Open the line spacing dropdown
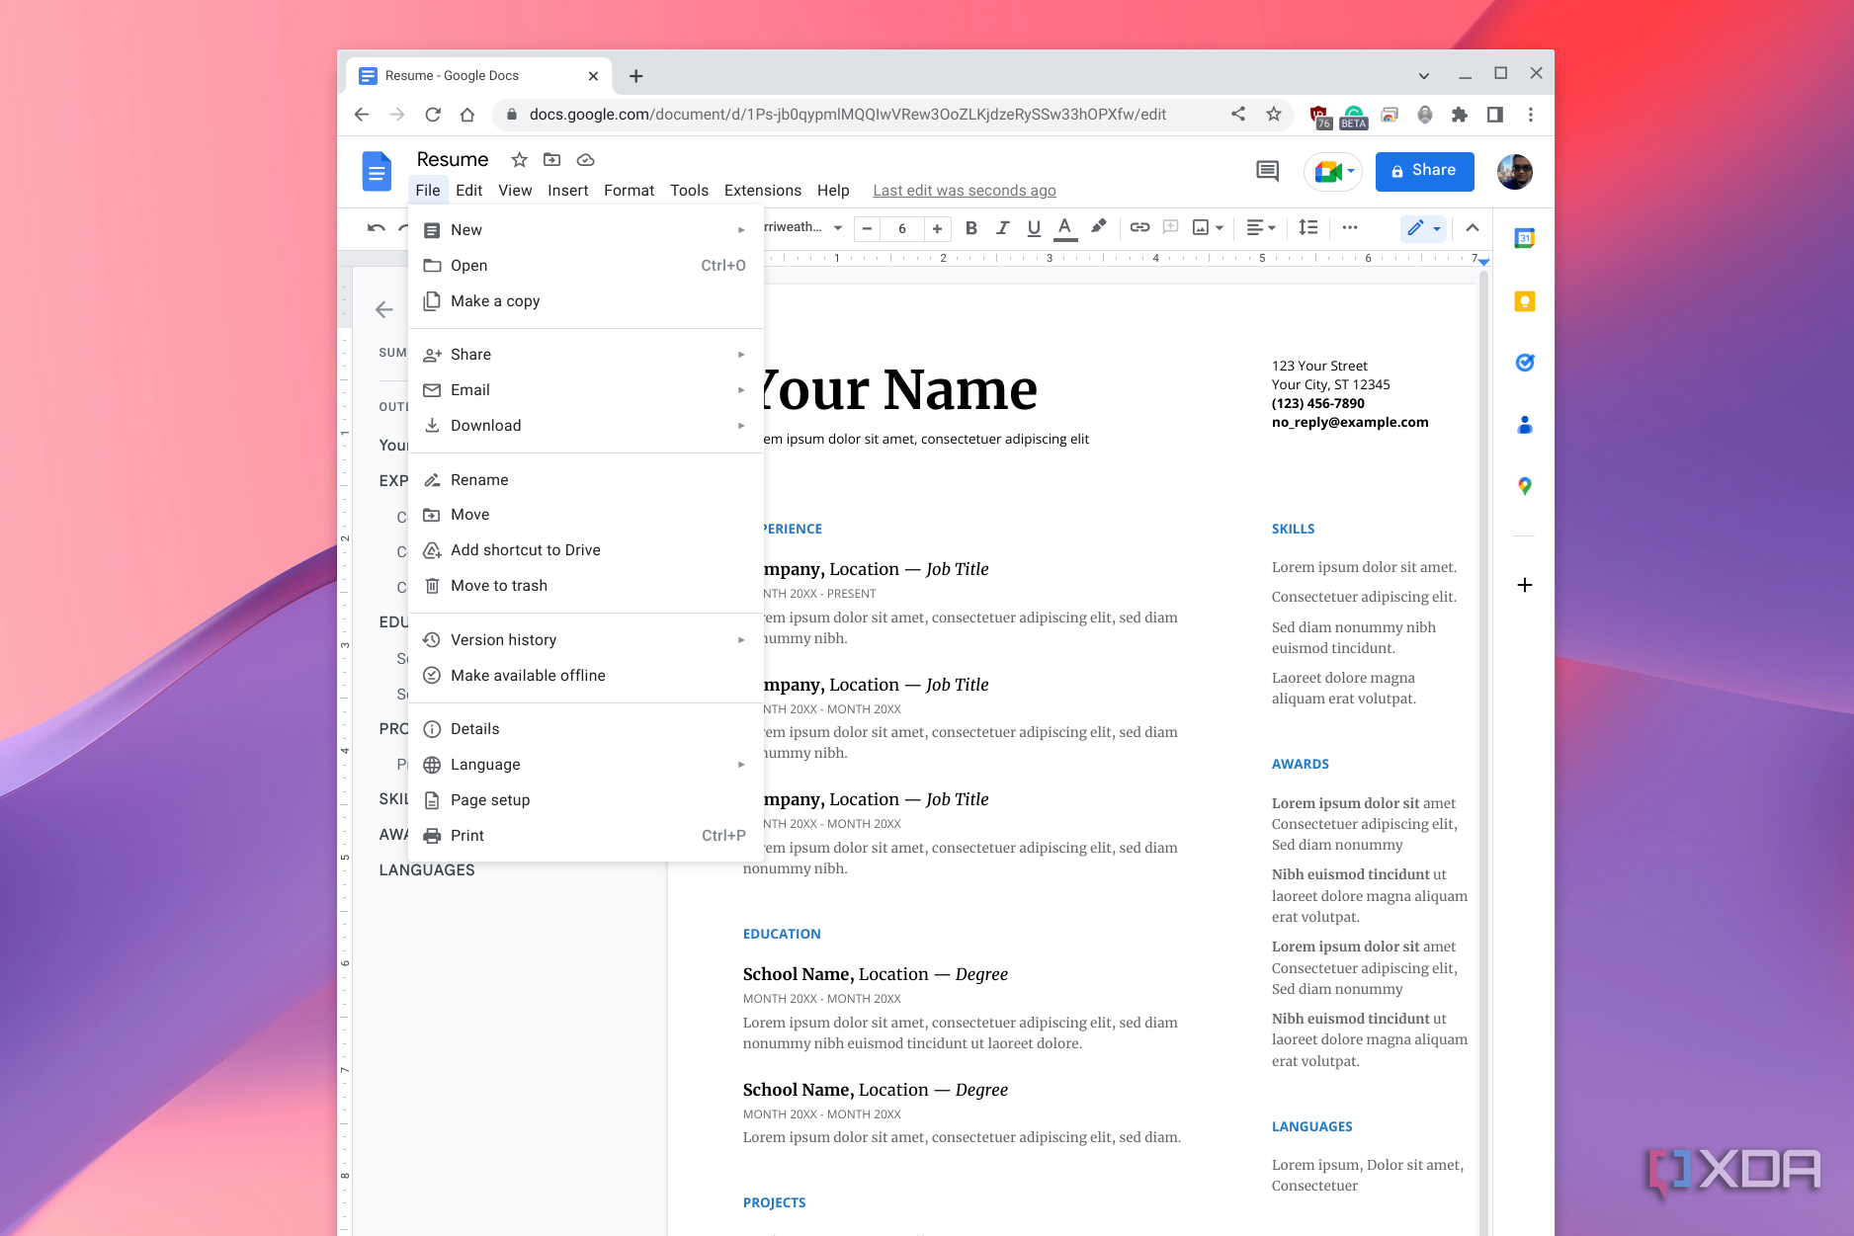1854x1236 pixels. (x=1307, y=227)
